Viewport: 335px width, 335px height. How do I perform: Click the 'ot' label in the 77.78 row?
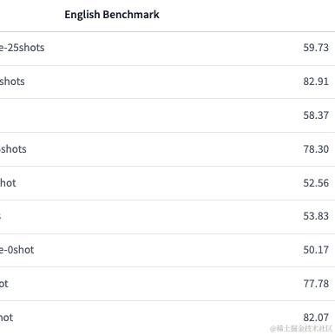click(4, 284)
